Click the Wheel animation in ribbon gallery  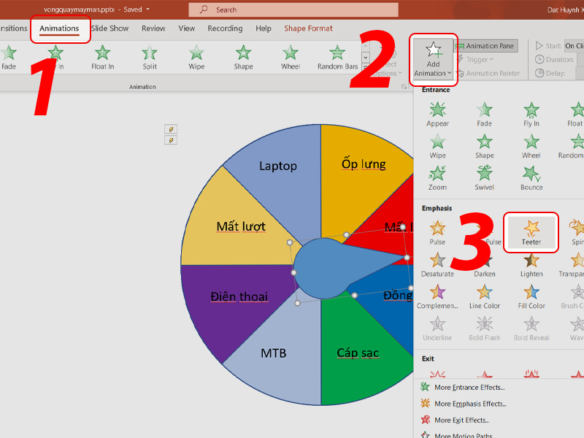pos(291,58)
